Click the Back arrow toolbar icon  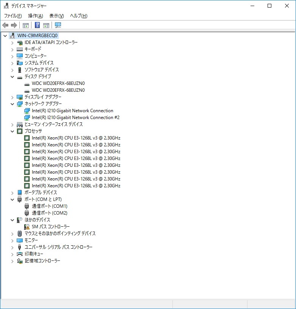pyautogui.click(x=5, y=25)
